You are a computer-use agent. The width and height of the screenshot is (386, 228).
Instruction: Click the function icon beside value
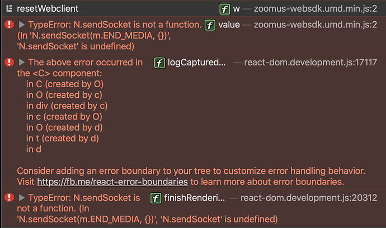[210, 25]
